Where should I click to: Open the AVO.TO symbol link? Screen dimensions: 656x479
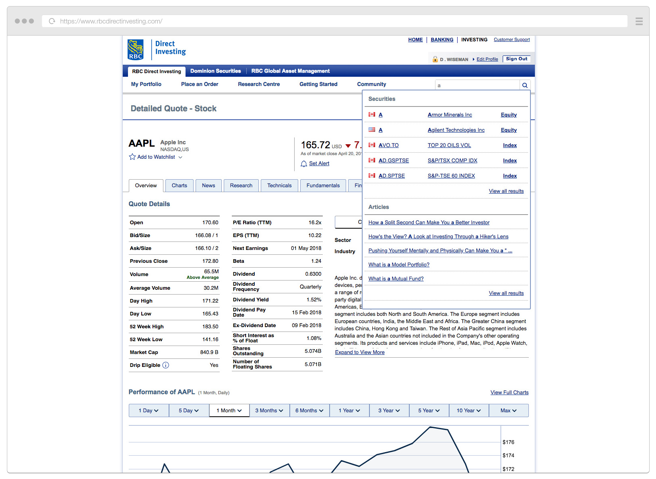(388, 145)
